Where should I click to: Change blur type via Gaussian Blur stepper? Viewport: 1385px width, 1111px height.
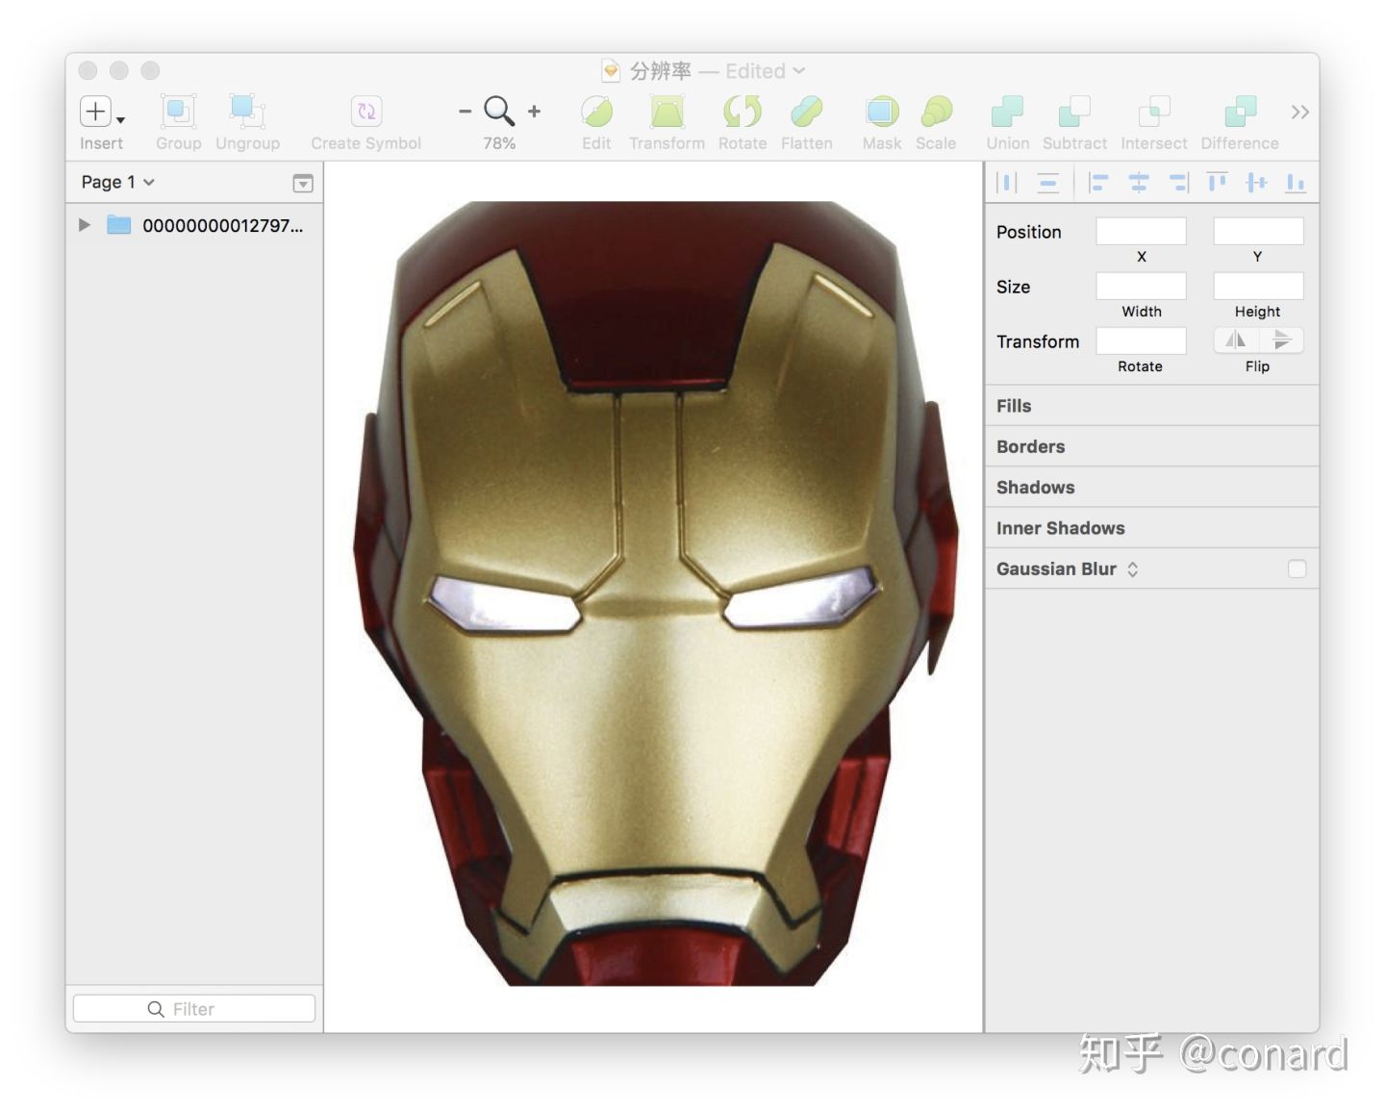coord(1133,569)
